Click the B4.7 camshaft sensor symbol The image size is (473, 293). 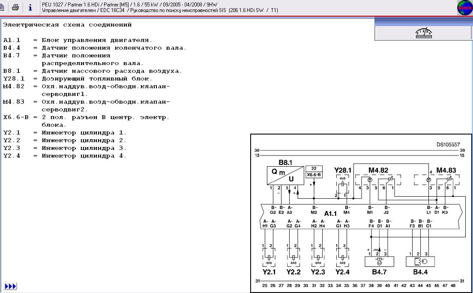coord(379,261)
